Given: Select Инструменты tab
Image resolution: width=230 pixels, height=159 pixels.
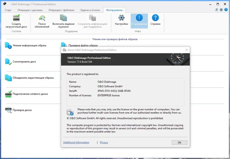Looking at the screenshot, I should (114, 10).
